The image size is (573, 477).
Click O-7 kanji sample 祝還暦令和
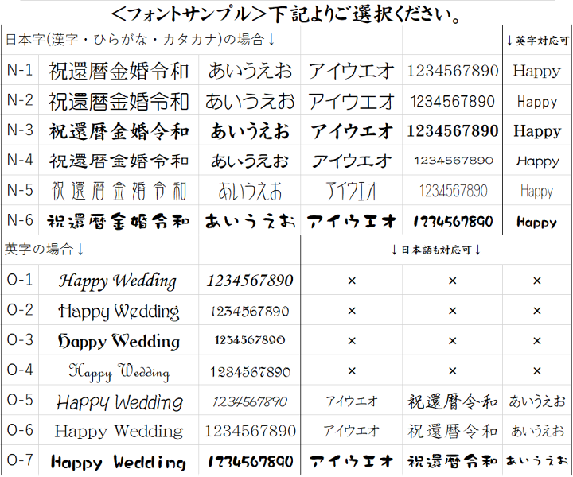(452, 461)
